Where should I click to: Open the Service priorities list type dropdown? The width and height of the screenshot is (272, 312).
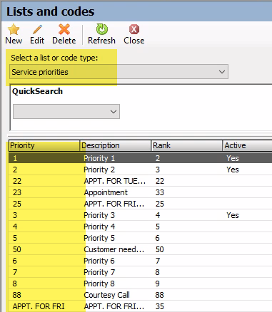(119, 72)
